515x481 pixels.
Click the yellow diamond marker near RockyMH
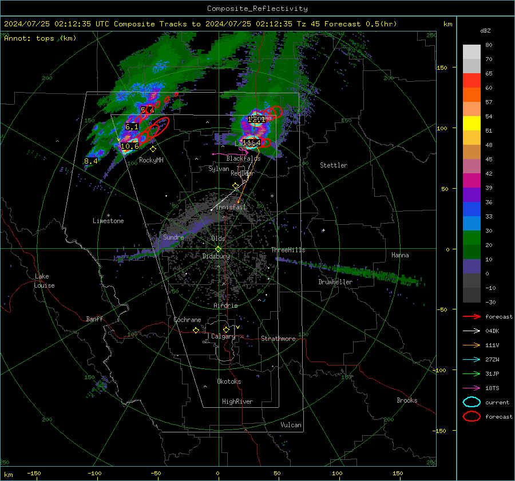[x=153, y=149]
